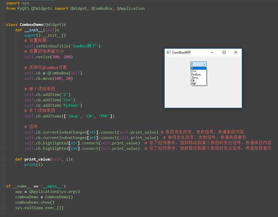The image size is (278, 217).
Task: Click the setWindowTitle('ComBox例子') line
Action: (62, 46)
